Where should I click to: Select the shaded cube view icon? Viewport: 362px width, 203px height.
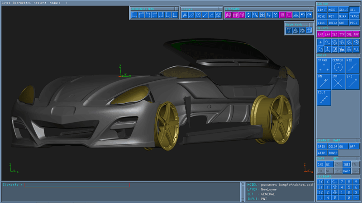[x=235, y=15]
